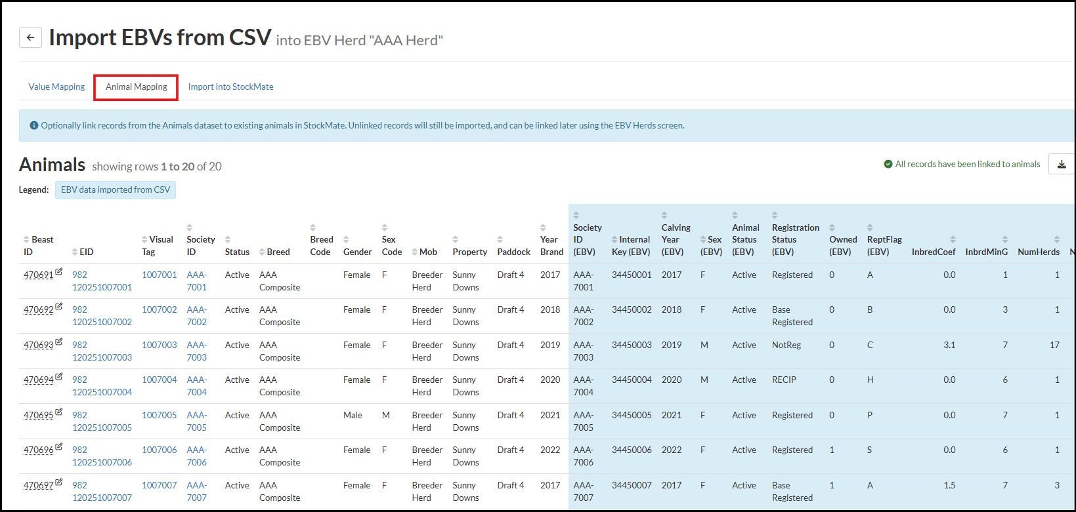Open Visual Tag link 1007002
Viewport: 1076px width, 512px height.
click(160, 309)
